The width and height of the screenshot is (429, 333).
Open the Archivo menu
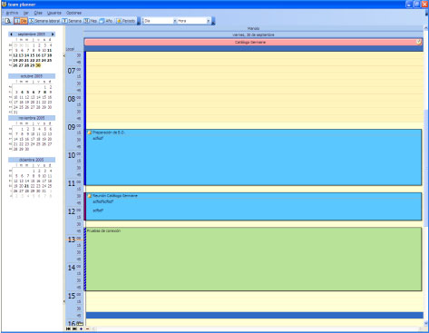(12, 13)
